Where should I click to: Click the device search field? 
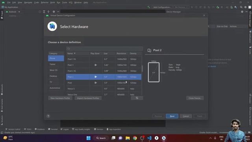click(x=104, y=49)
